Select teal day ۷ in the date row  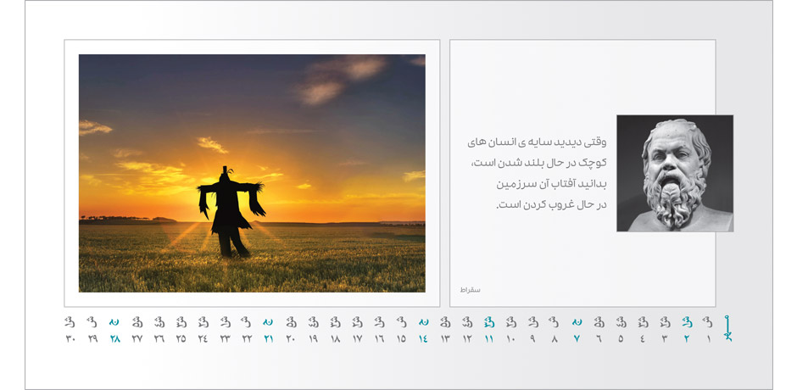(x=577, y=339)
